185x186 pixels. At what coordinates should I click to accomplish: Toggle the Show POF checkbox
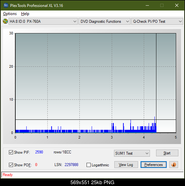(11, 165)
